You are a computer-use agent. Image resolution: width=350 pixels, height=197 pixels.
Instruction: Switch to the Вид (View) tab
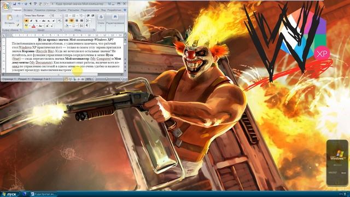pyautogui.click(x=103, y=10)
